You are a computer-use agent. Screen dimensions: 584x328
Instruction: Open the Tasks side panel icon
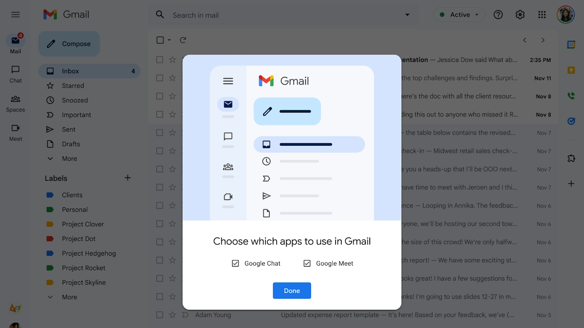tap(571, 121)
